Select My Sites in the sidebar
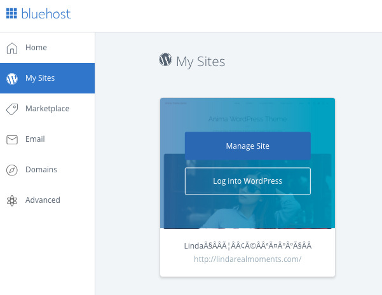Image resolution: width=382 pixels, height=295 pixels. (47, 78)
